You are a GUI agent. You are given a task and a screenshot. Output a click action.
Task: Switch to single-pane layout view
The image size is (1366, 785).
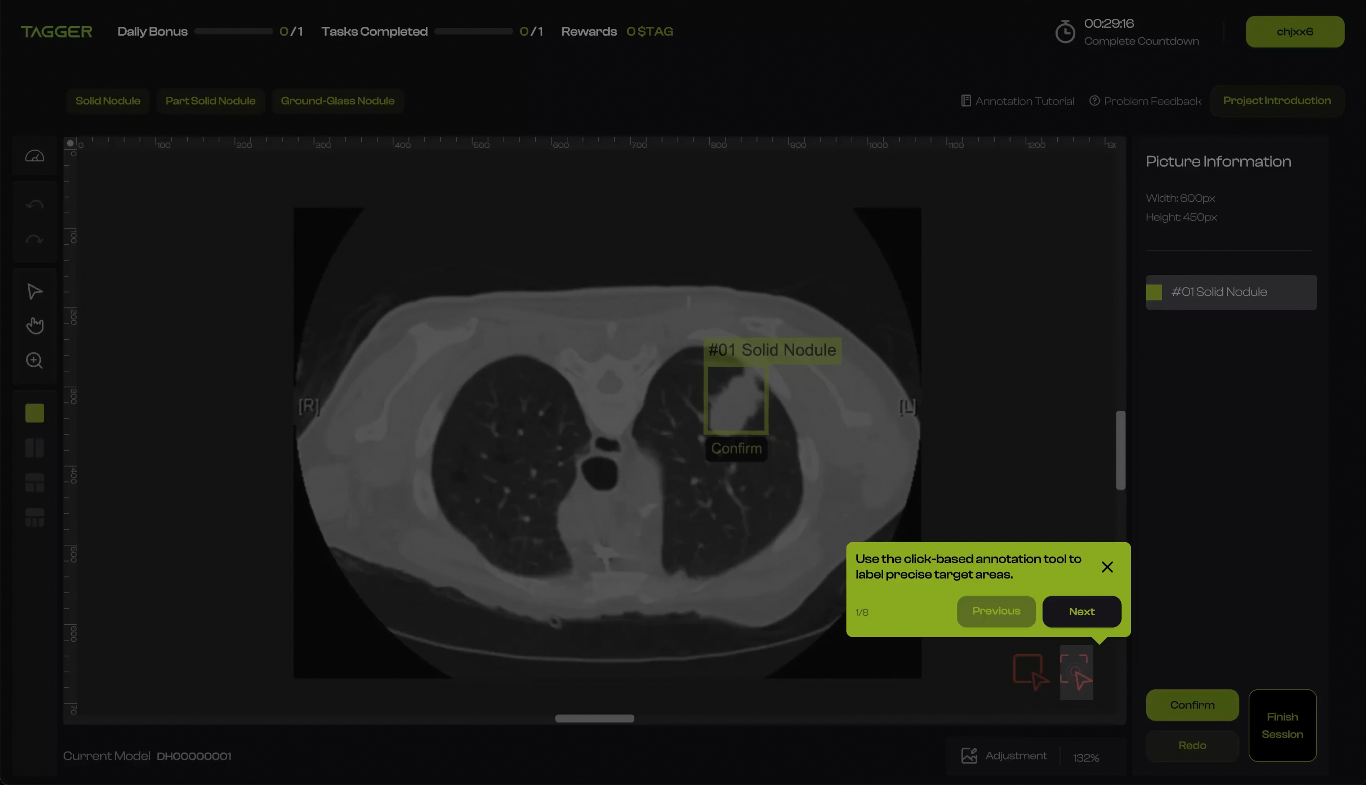click(35, 413)
